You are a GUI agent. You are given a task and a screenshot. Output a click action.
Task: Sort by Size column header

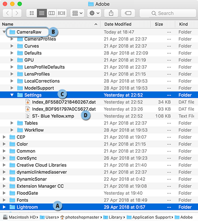click(163, 24)
